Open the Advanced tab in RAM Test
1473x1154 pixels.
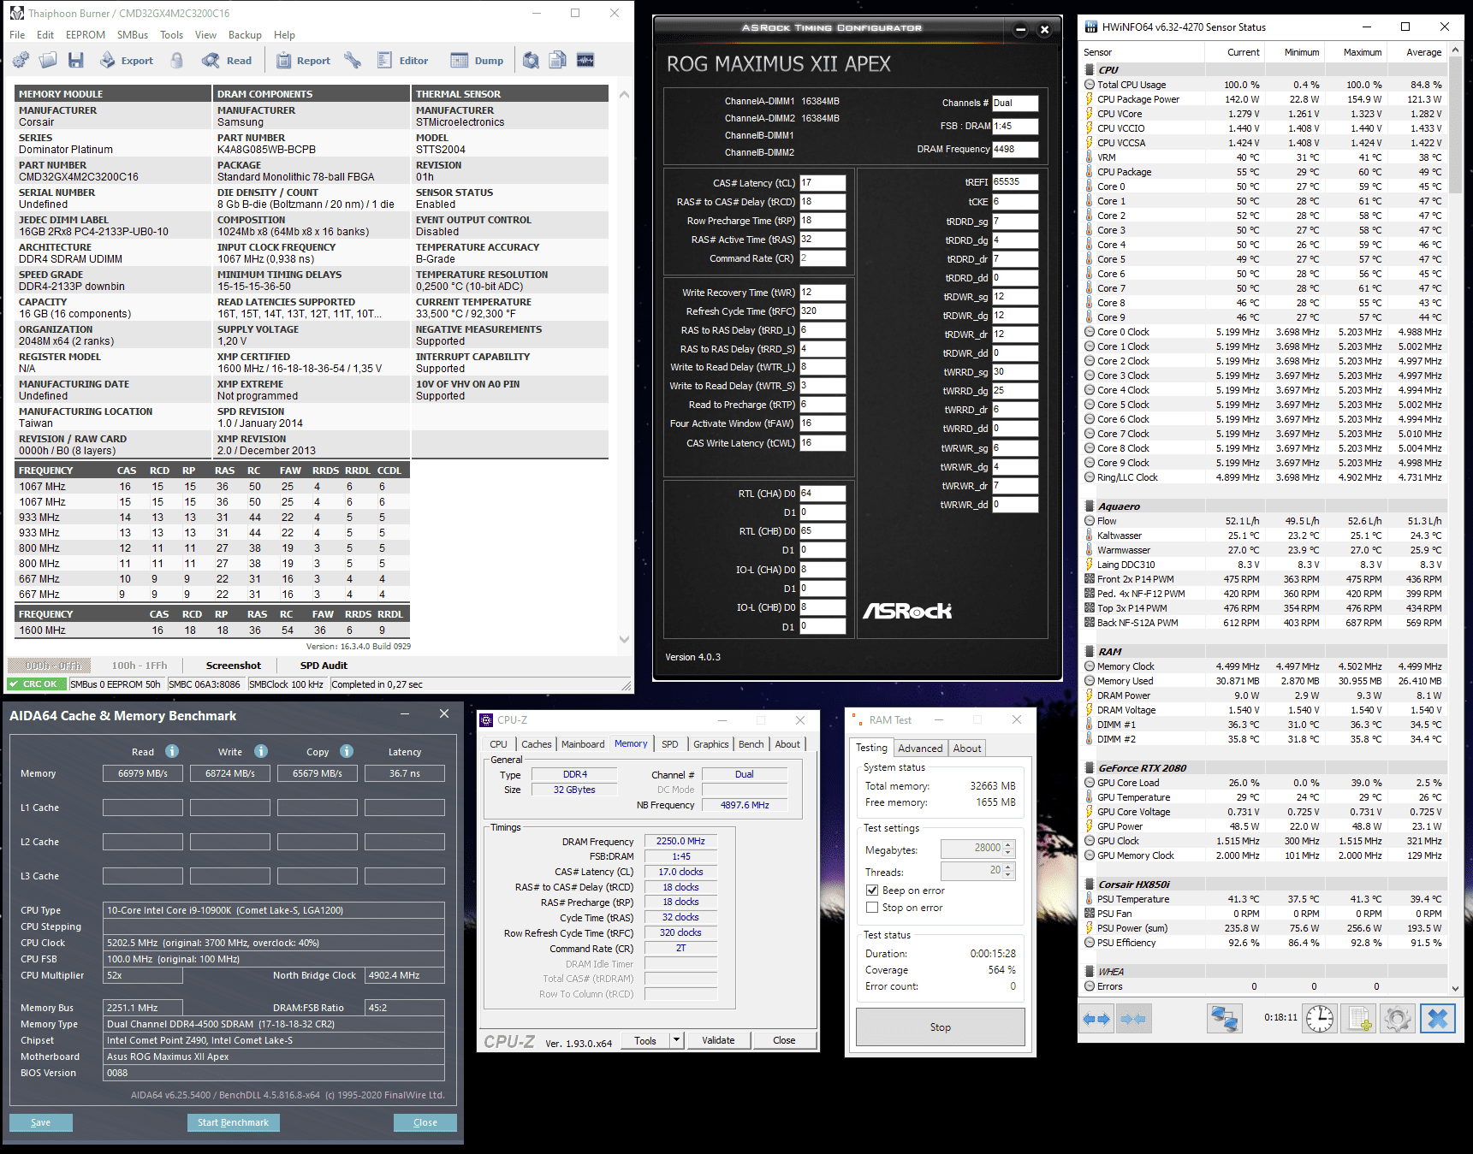tap(920, 748)
